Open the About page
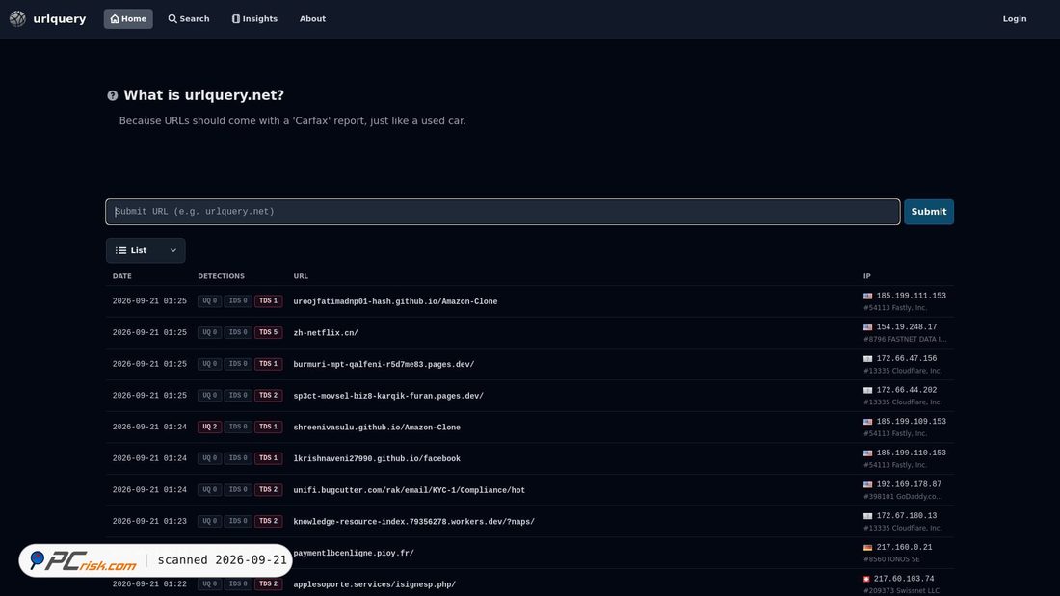The image size is (1060, 596). click(x=312, y=19)
